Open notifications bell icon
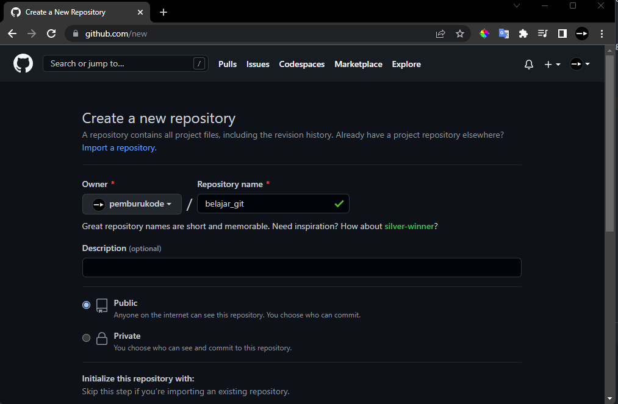The image size is (618, 404). (529, 64)
